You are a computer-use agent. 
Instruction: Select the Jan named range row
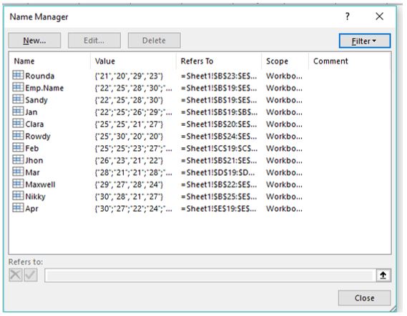[x=200, y=112]
